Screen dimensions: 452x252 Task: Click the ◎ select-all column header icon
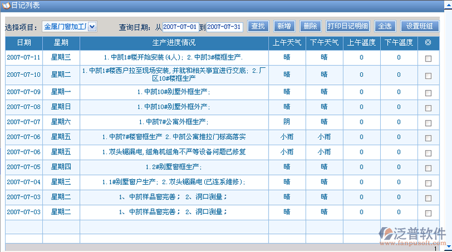click(428, 42)
